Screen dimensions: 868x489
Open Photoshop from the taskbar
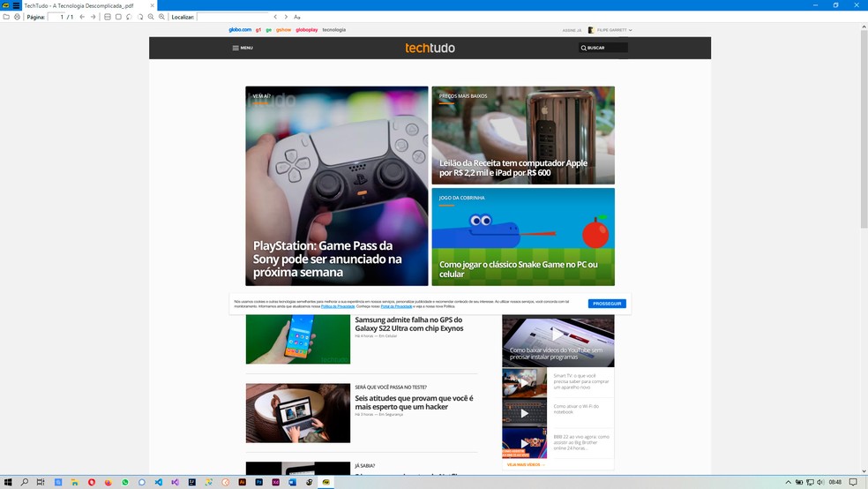pyautogui.click(x=258, y=482)
